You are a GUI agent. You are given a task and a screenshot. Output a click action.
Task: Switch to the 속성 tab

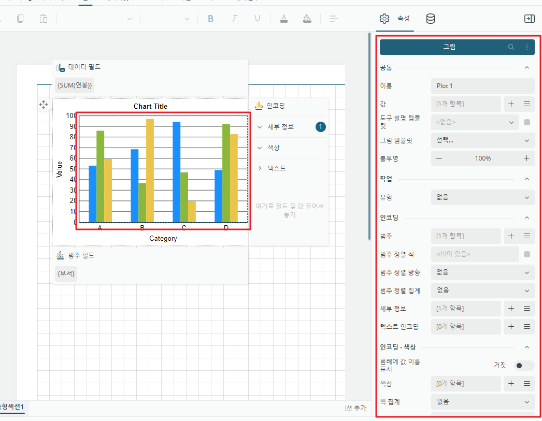(x=395, y=19)
